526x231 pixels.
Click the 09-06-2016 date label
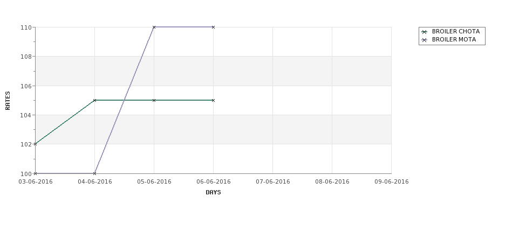click(x=392, y=182)
